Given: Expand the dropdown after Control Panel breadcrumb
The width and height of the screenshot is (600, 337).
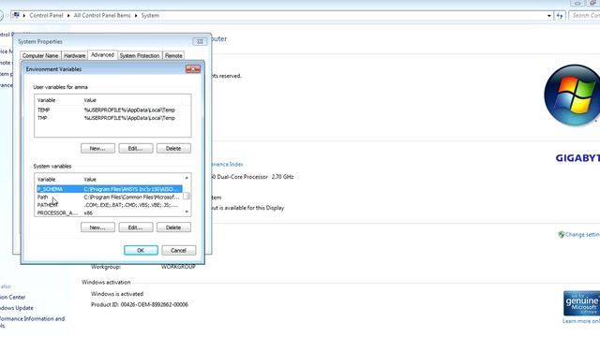Looking at the screenshot, I should click(x=68, y=16).
